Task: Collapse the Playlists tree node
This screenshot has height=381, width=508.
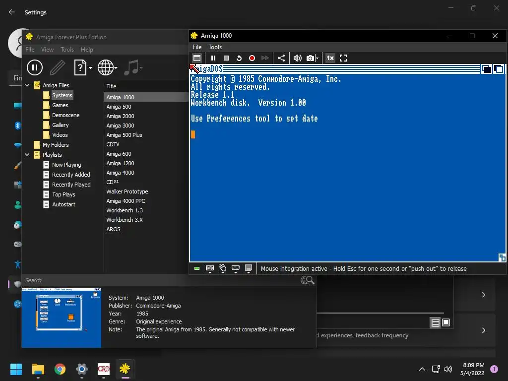Action: tap(27, 155)
